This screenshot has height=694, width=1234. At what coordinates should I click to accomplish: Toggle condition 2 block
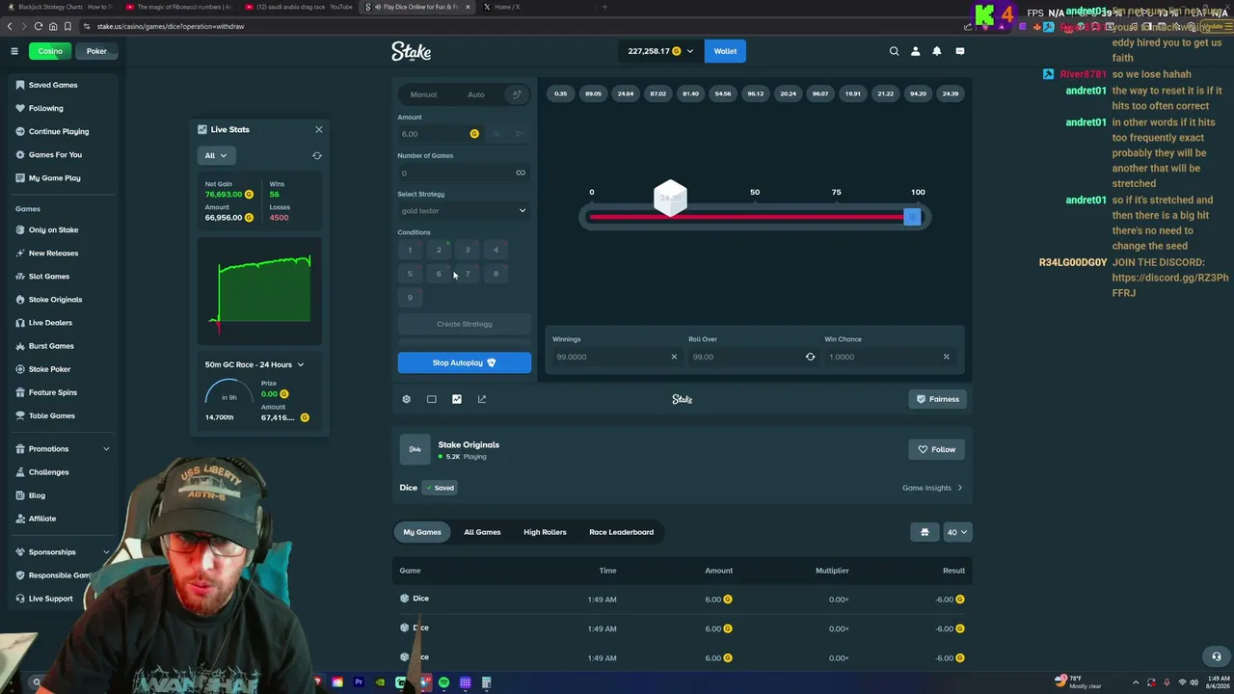[439, 250]
